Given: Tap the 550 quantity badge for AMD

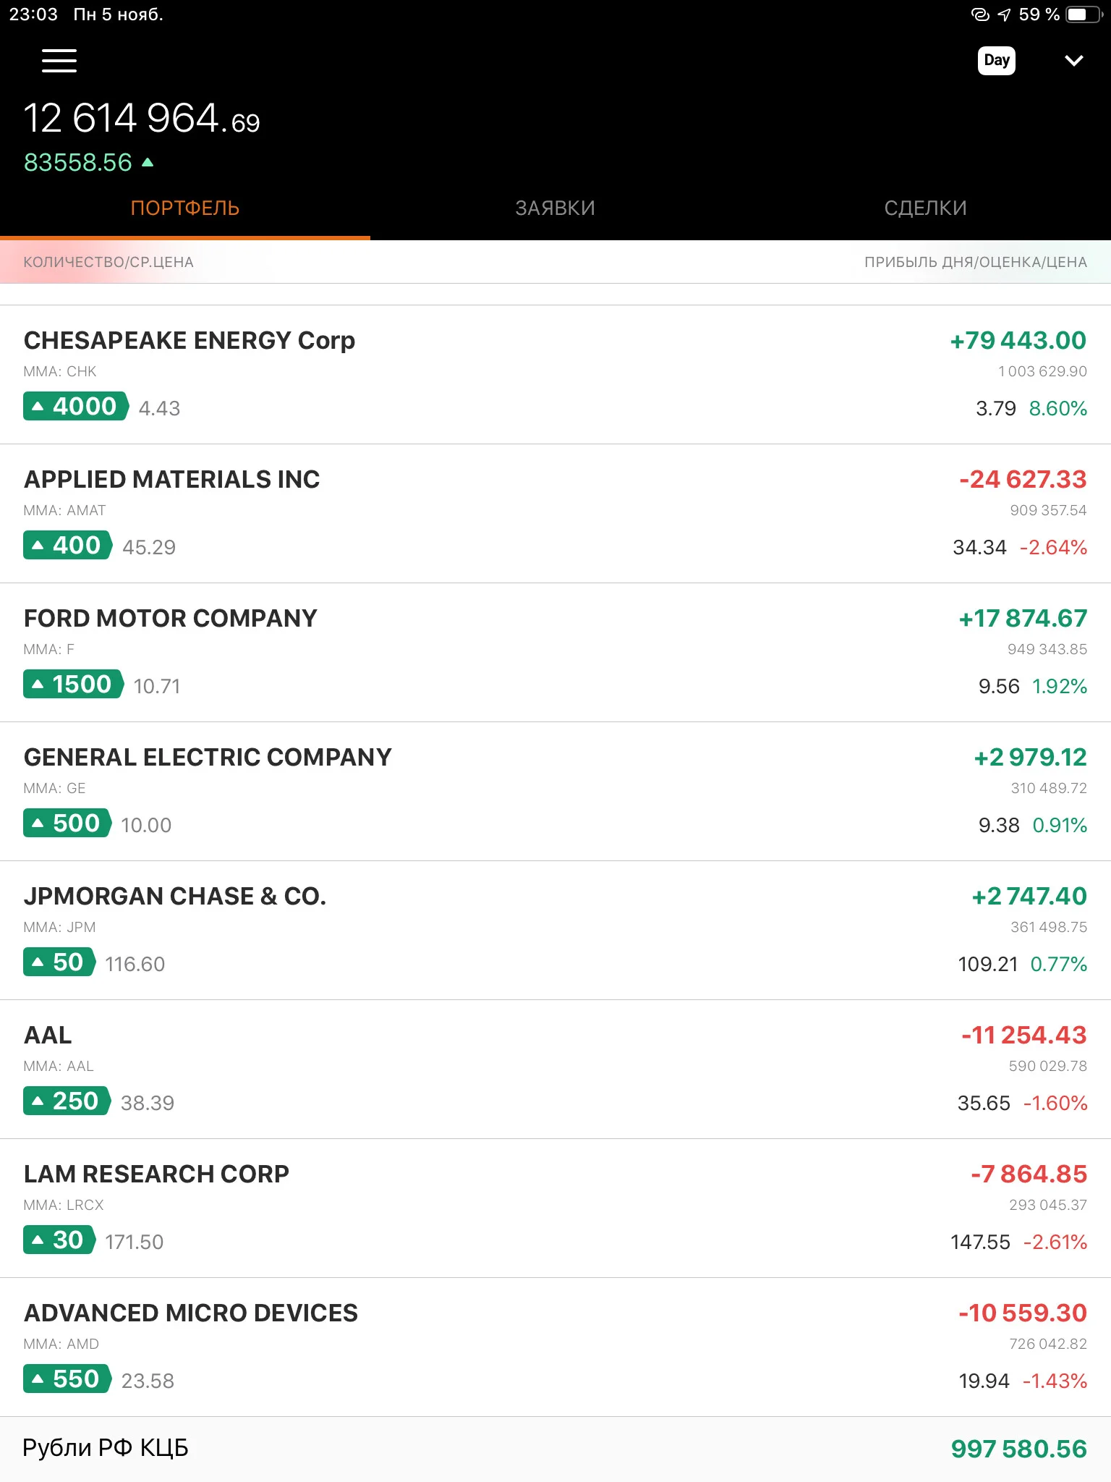Looking at the screenshot, I should 67,1379.
